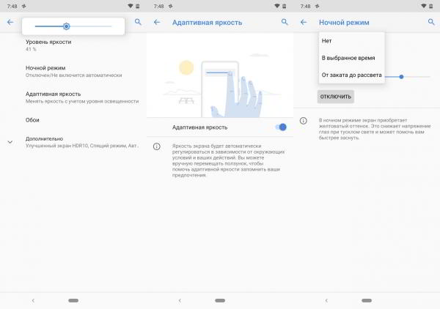Tap back arrow beside Ночной режим title

[304, 22]
